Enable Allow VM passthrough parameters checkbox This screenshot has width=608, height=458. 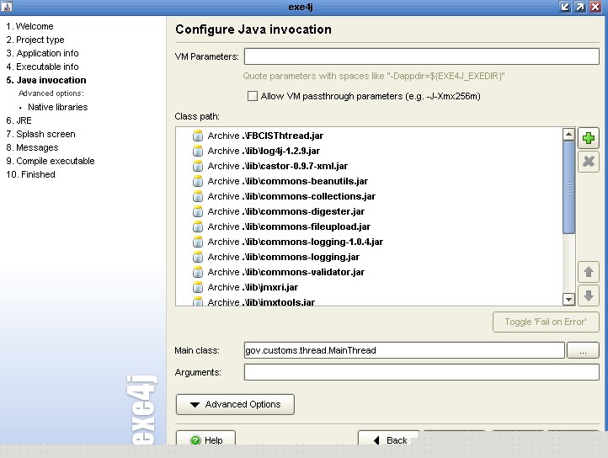pos(253,96)
